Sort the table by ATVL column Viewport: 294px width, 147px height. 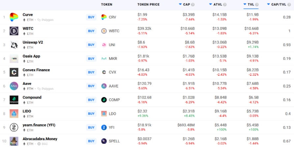tap(218, 5)
